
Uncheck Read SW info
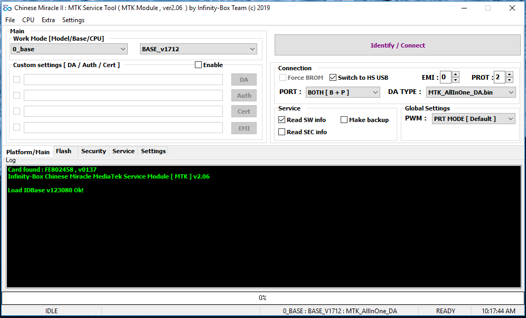(282, 120)
